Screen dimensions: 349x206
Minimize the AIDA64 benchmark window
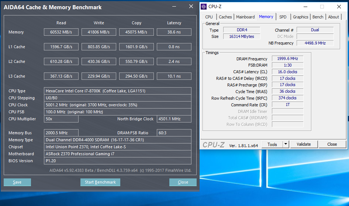coord(174,7)
